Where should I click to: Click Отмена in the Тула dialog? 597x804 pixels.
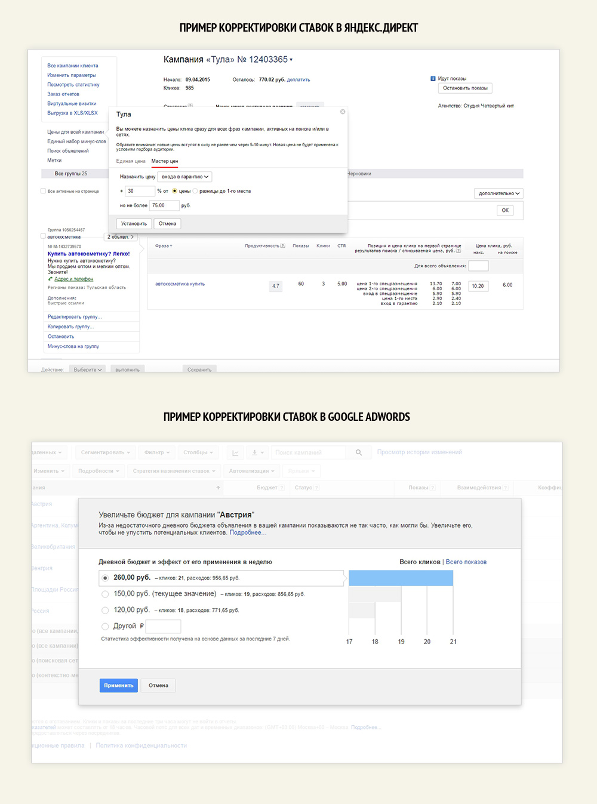[167, 224]
